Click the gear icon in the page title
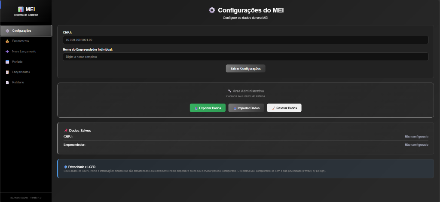The image size is (440, 202). pyautogui.click(x=212, y=10)
